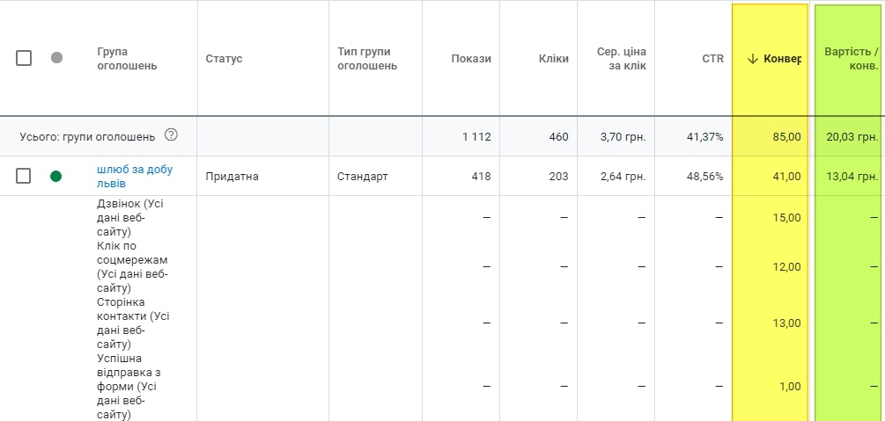Click the help icon beside Усього: групи оголошень
This screenshot has height=421, width=885.
point(171,136)
